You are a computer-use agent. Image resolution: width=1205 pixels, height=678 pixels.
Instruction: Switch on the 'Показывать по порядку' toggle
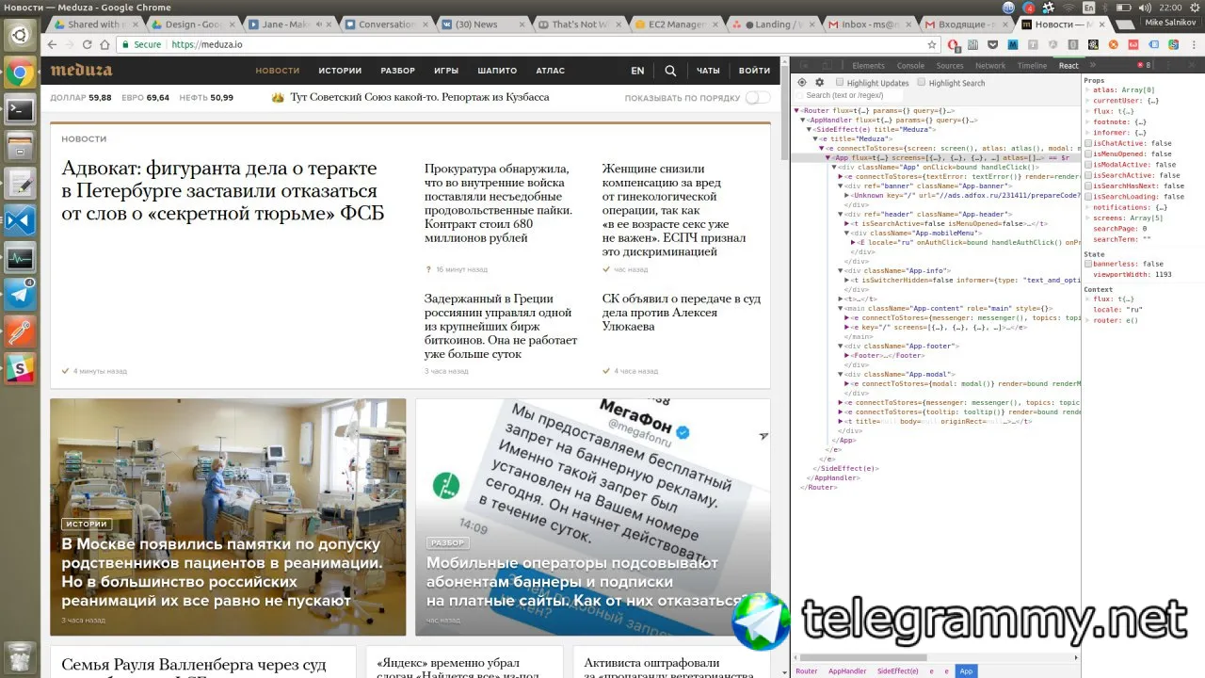tap(758, 98)
